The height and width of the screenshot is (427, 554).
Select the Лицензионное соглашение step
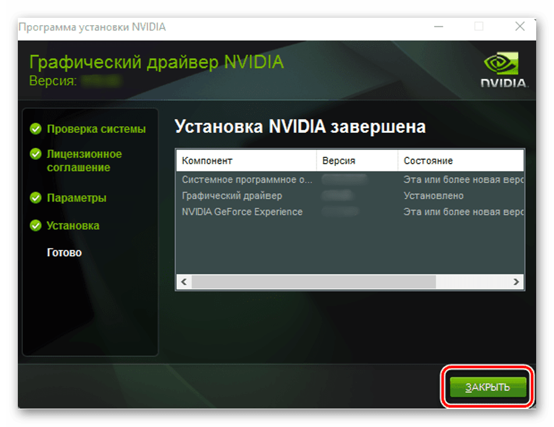84,161
